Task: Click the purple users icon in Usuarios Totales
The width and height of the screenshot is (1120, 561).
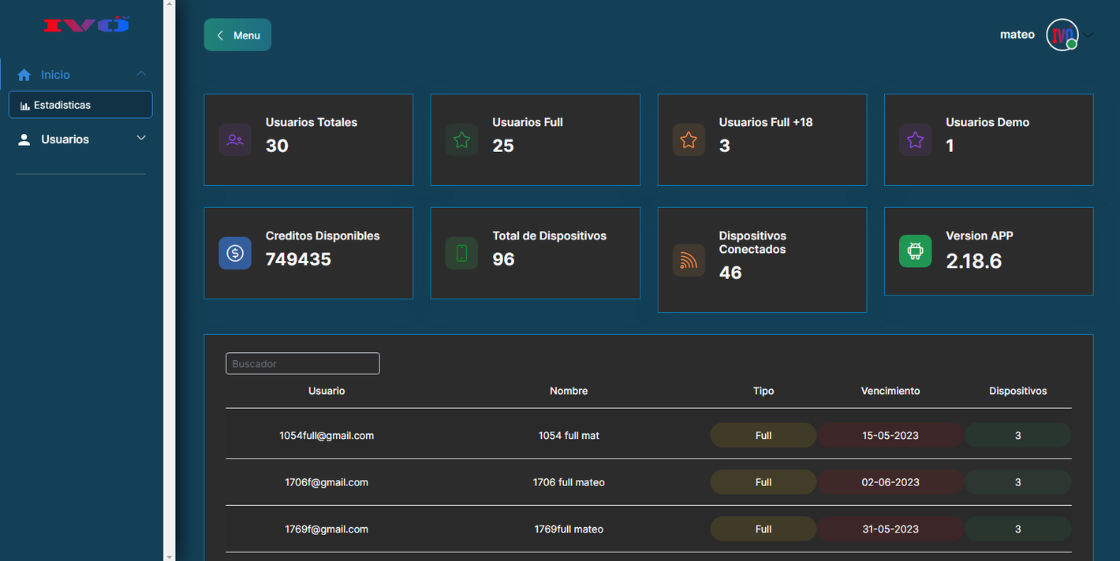Action: pyautogui.click(x=235, y=140)
